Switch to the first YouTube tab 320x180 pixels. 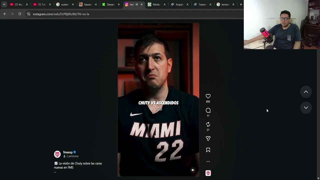click(19, 4)
